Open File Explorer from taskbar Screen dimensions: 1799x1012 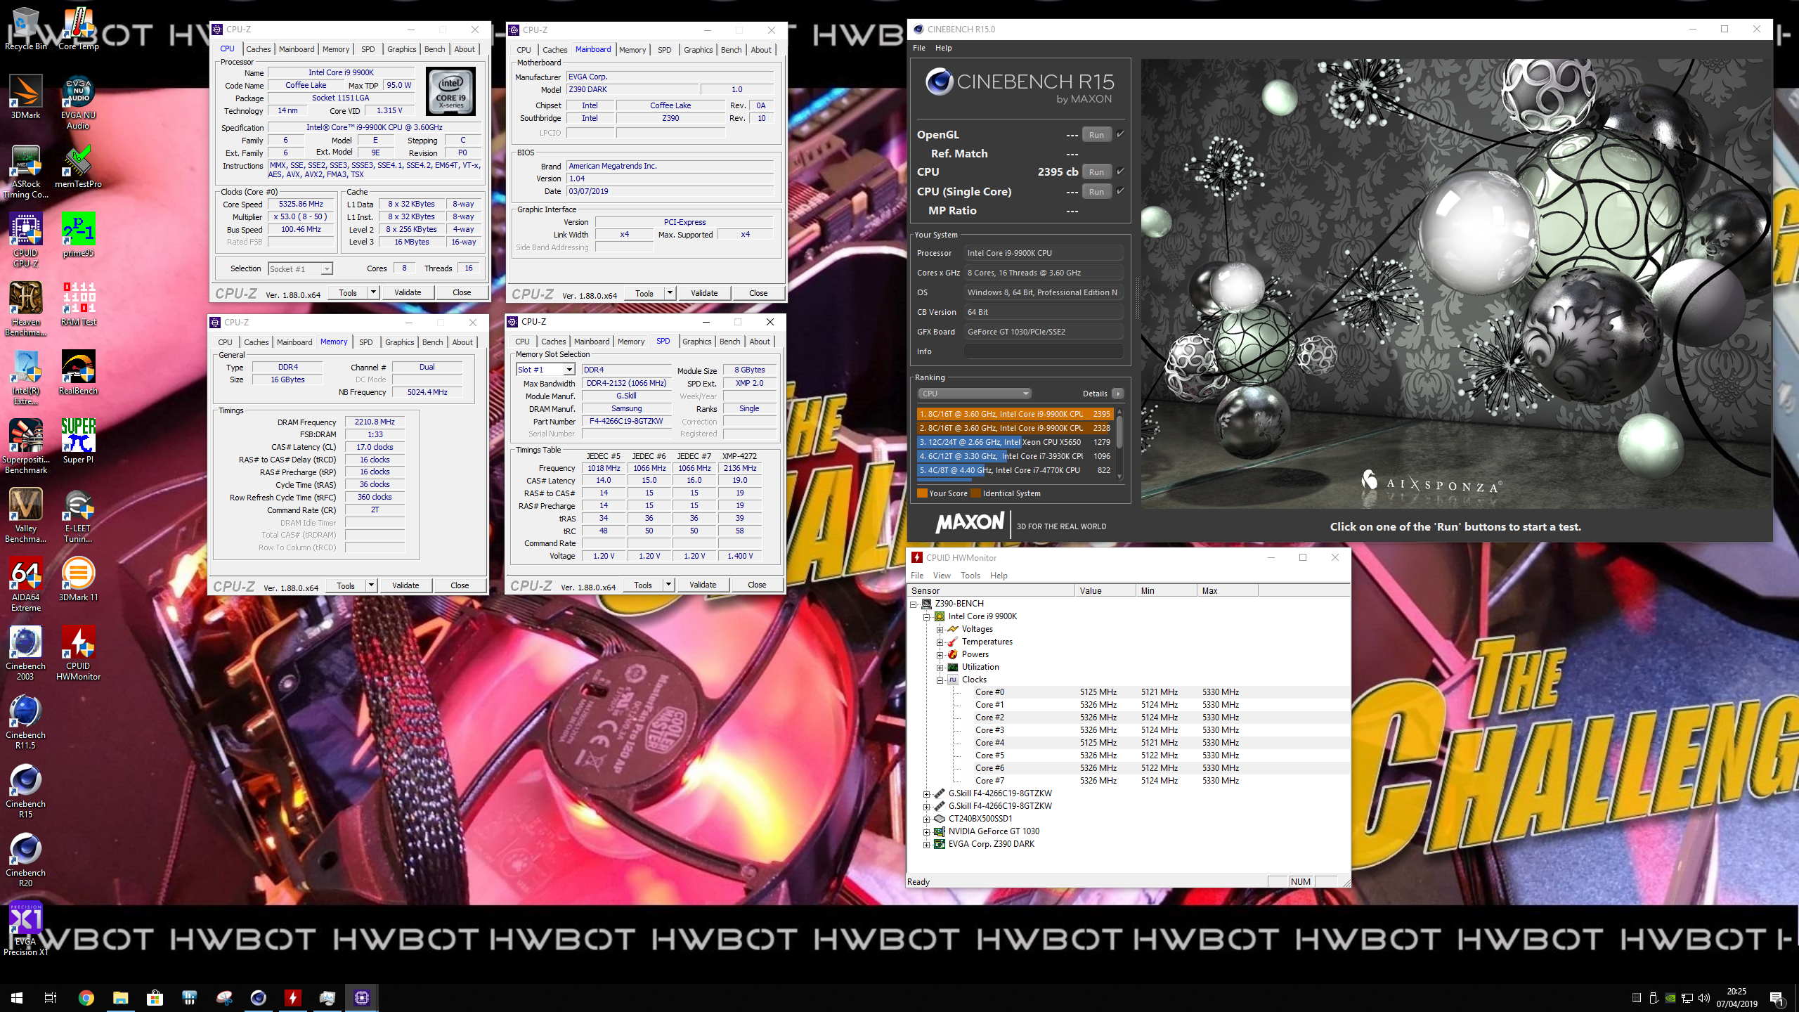coord(120,998)
